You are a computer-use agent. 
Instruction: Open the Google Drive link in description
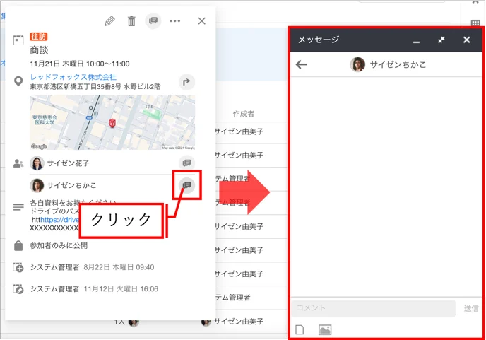[x=60, y=220]
